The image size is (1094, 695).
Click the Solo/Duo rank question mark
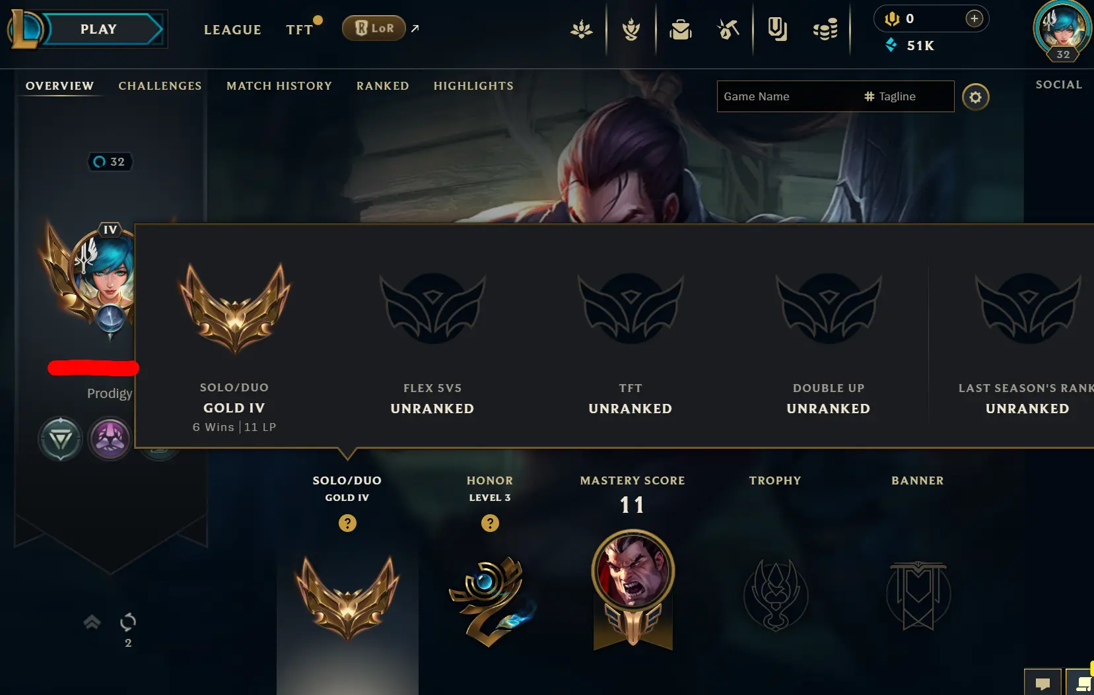tap(347, 523)
